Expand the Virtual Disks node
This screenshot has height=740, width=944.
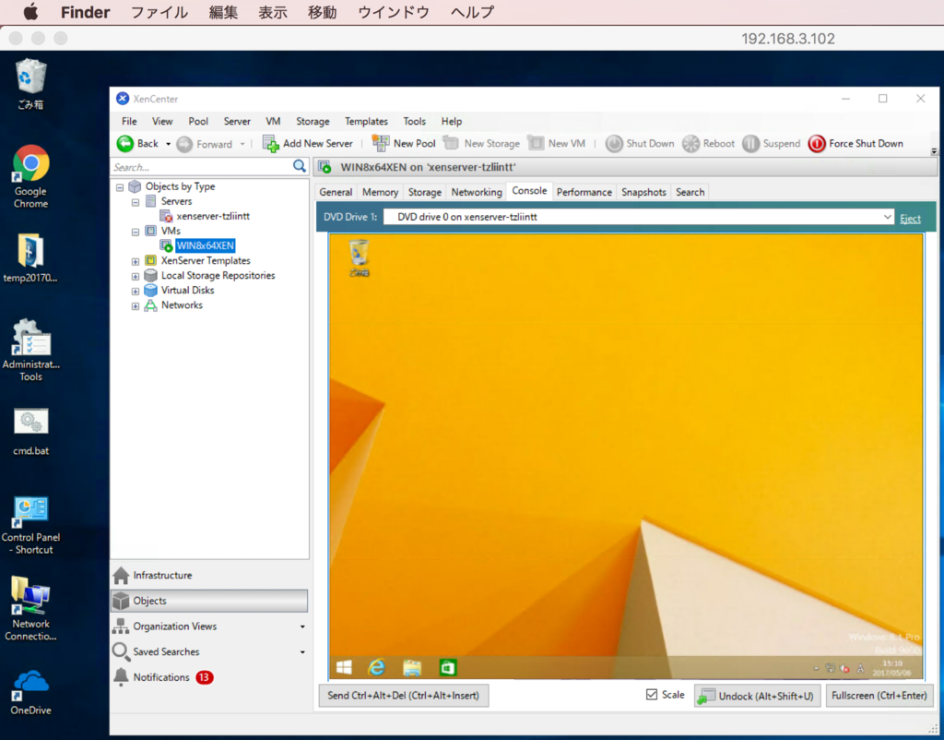coord(136,291)
